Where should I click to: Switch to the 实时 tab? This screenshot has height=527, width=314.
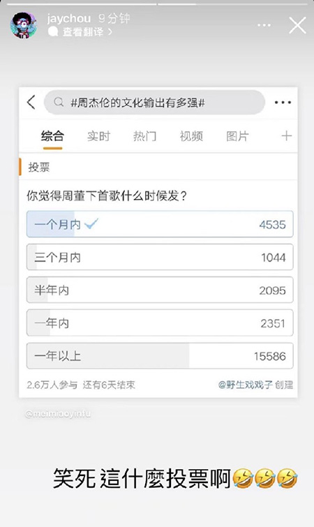click(x=98, y=136)
